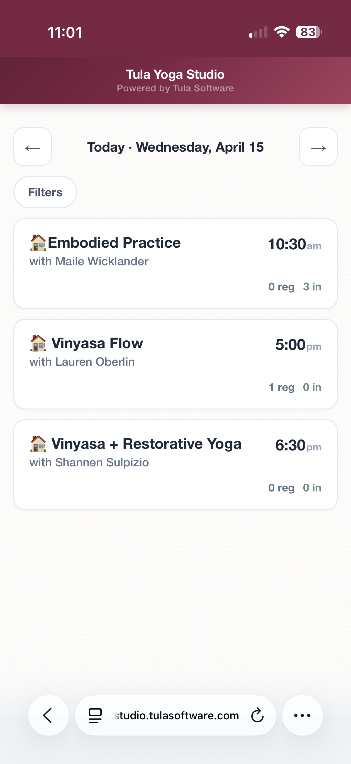View the 3 in check-in count

click(x=312, y=287)
